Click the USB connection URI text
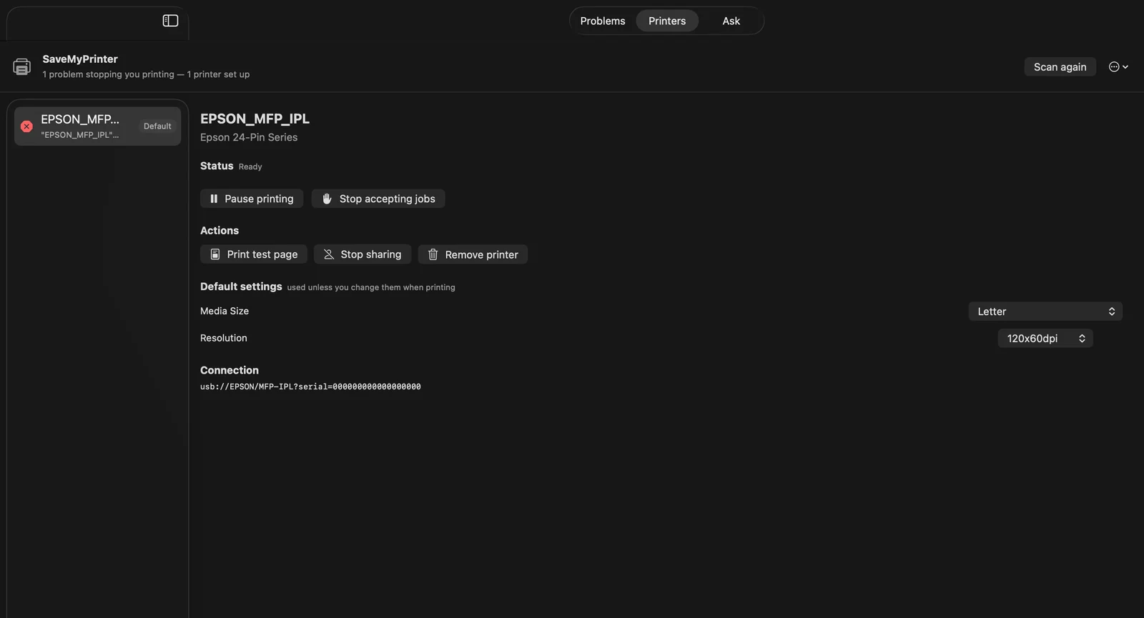1144x618 pixels. click(310, 387)
